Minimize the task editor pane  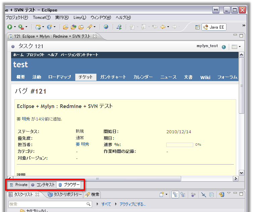click(235, 35)
